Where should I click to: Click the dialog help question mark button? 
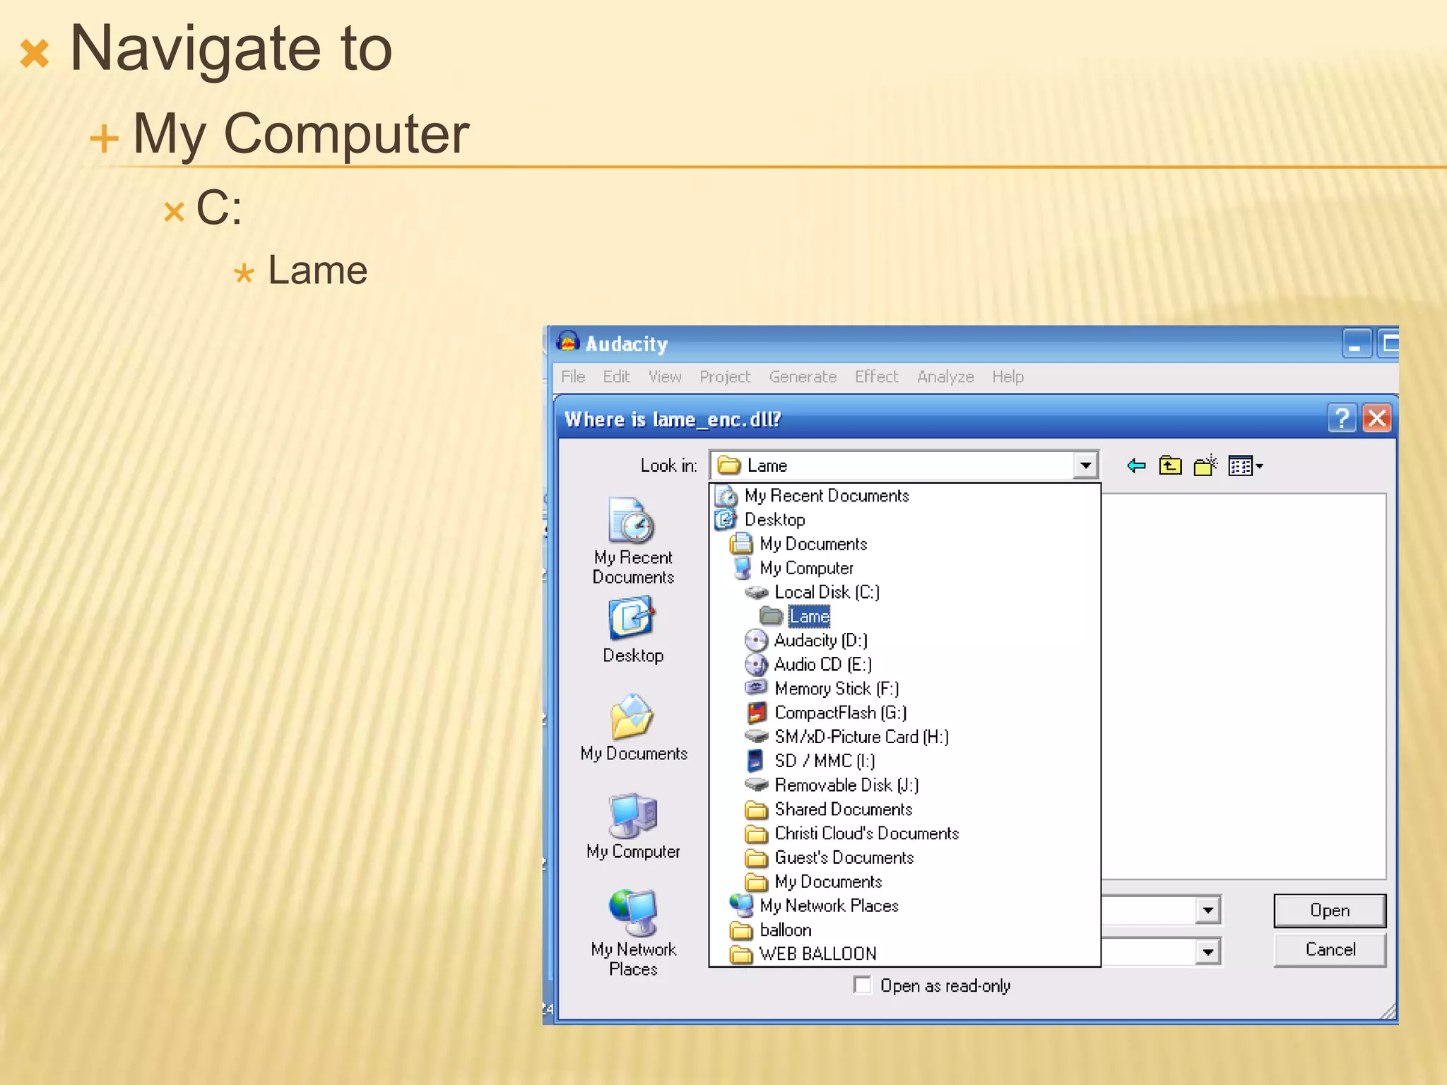(x=1341, y=419)
